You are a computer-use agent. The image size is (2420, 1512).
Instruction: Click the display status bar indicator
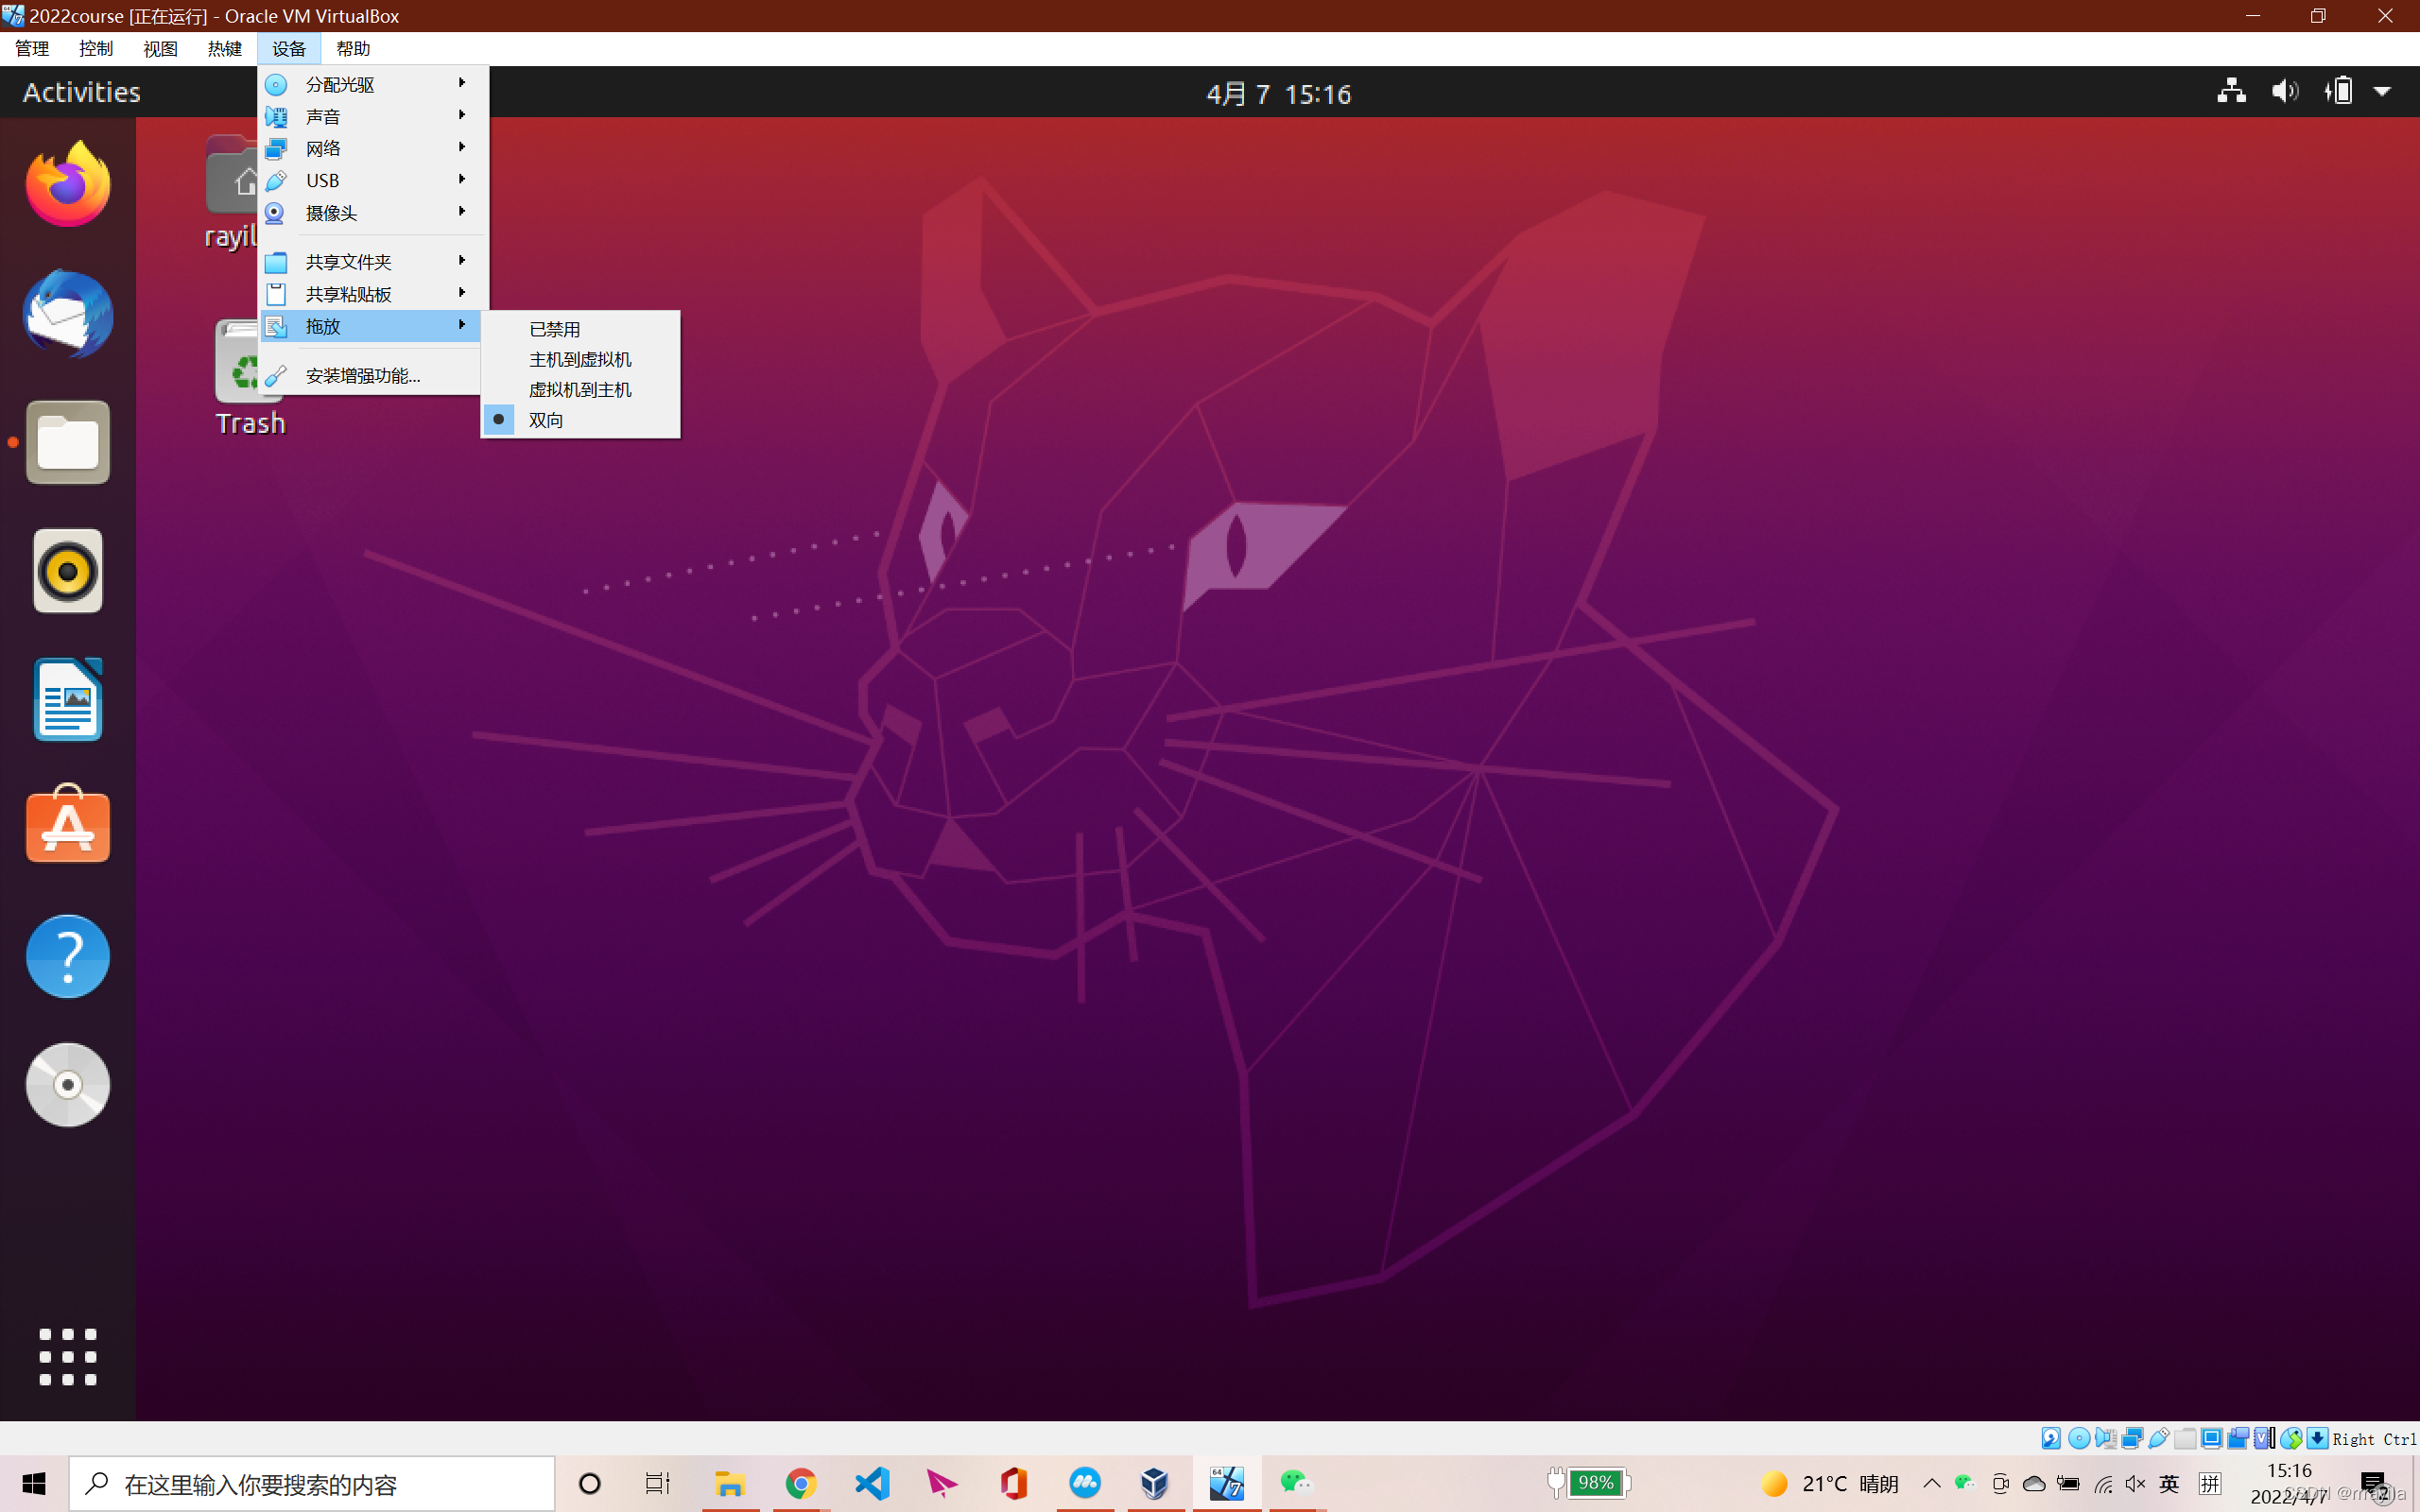[x=2211, y=1439]
